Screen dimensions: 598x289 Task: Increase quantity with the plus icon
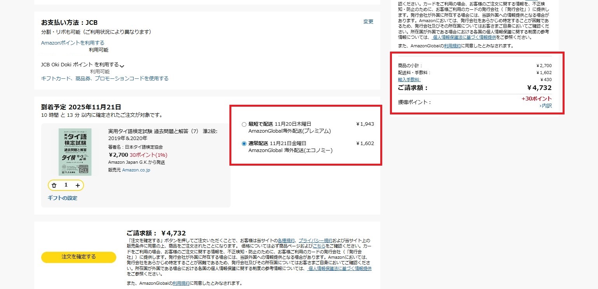[78, 185]
